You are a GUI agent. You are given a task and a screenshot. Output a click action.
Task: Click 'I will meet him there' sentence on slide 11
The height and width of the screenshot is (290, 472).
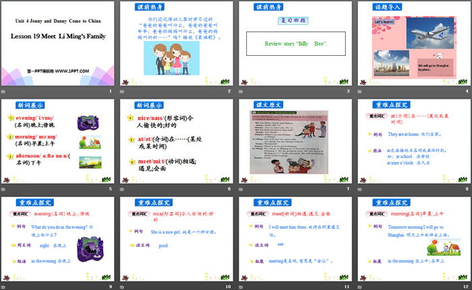tap(287, 227)
